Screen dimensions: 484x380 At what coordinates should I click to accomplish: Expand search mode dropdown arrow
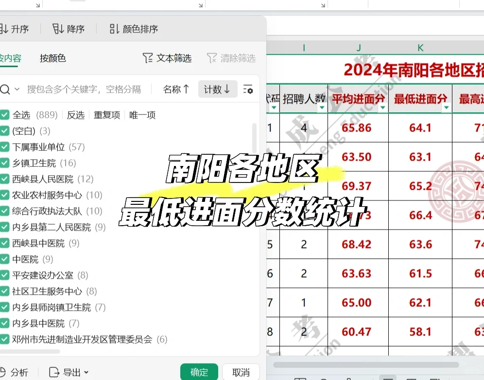pos(17,89)
